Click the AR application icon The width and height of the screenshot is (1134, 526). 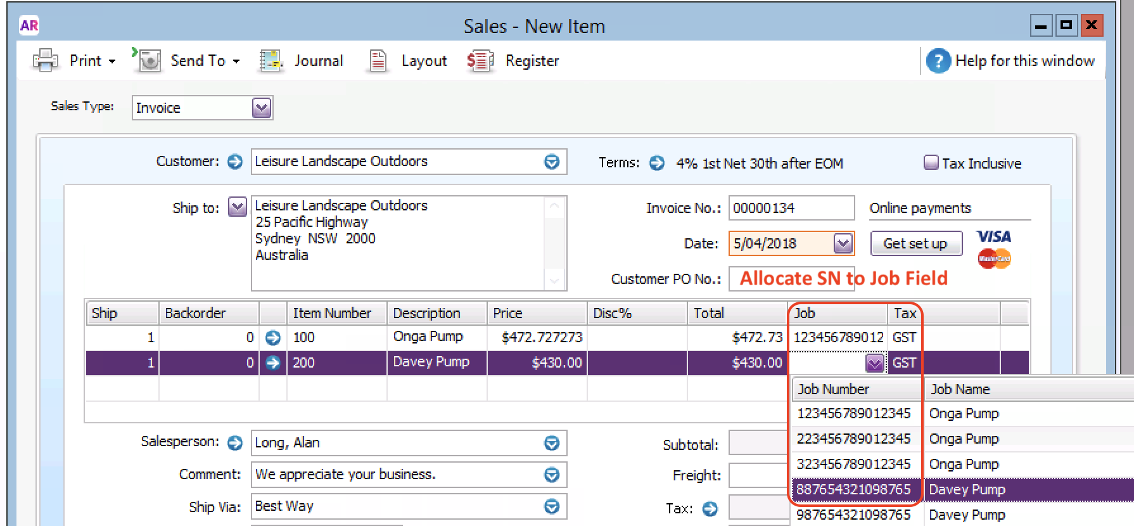29,25
